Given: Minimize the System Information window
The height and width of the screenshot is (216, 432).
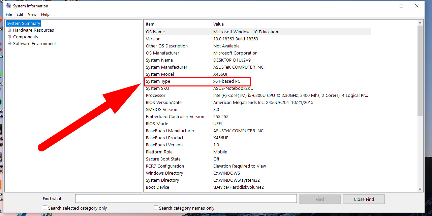Looking at the screenshot, I should (x=385, y=6).
